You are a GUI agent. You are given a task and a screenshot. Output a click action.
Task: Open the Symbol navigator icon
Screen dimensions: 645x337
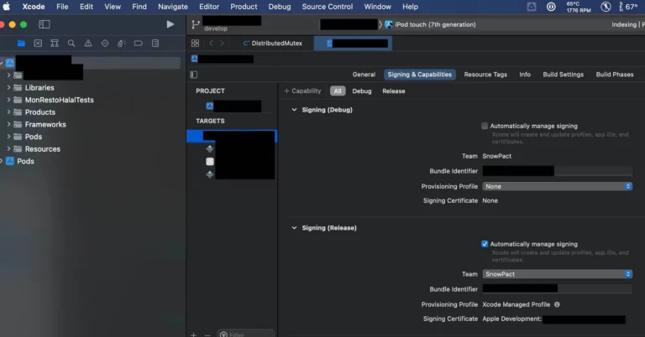pyautogui.click(x=55, y=43)
